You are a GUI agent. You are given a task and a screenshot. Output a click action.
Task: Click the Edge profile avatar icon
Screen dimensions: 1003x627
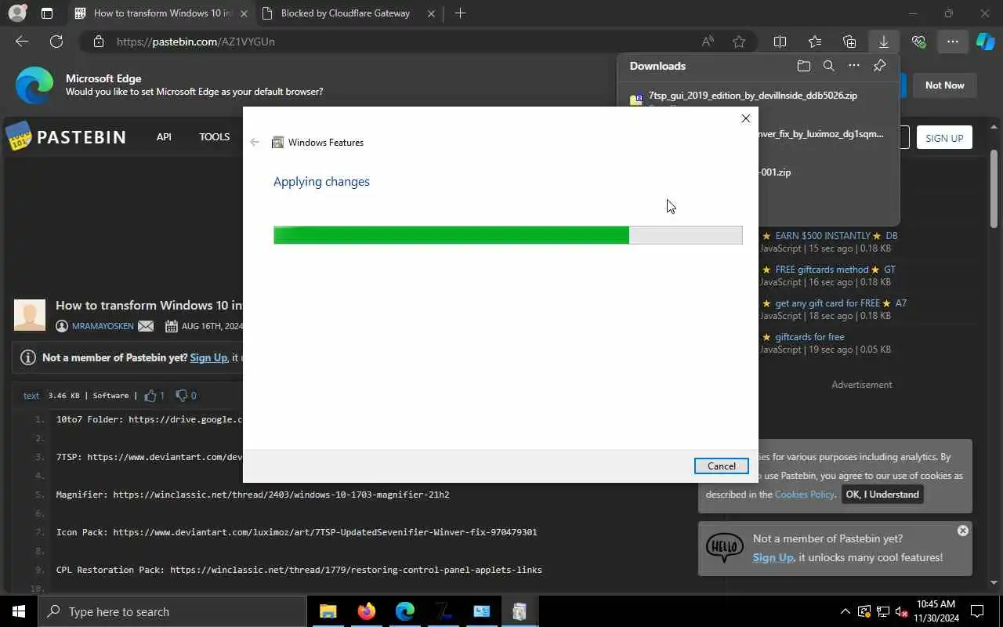16,13
